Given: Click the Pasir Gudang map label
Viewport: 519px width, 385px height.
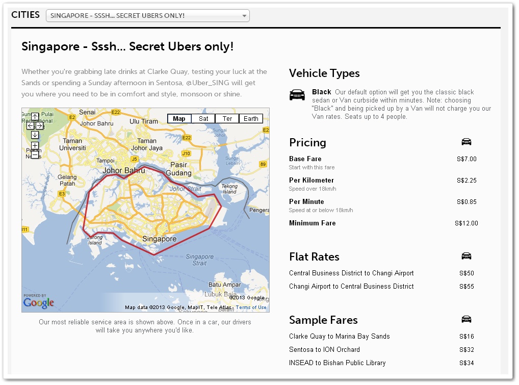Looking at the screenshot, I should (x=179, y=169).
